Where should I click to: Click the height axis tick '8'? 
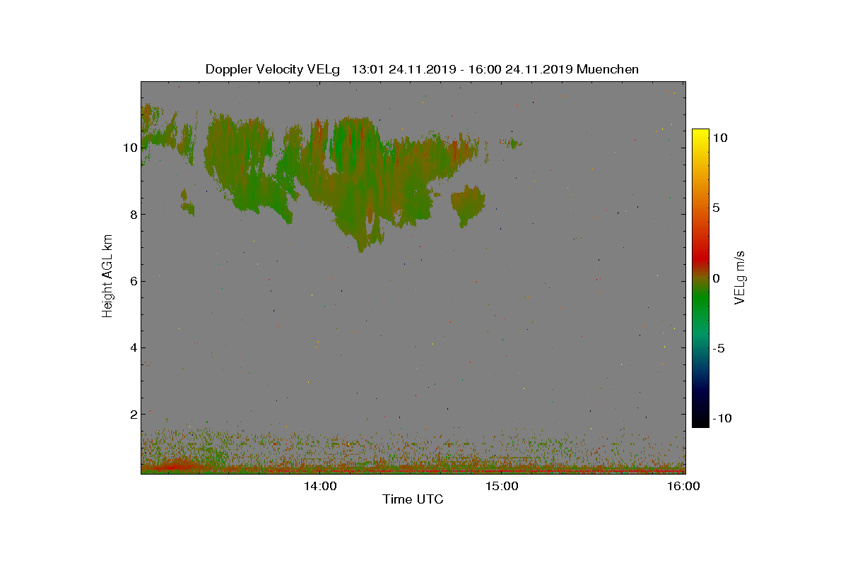[x=132, y=214]
